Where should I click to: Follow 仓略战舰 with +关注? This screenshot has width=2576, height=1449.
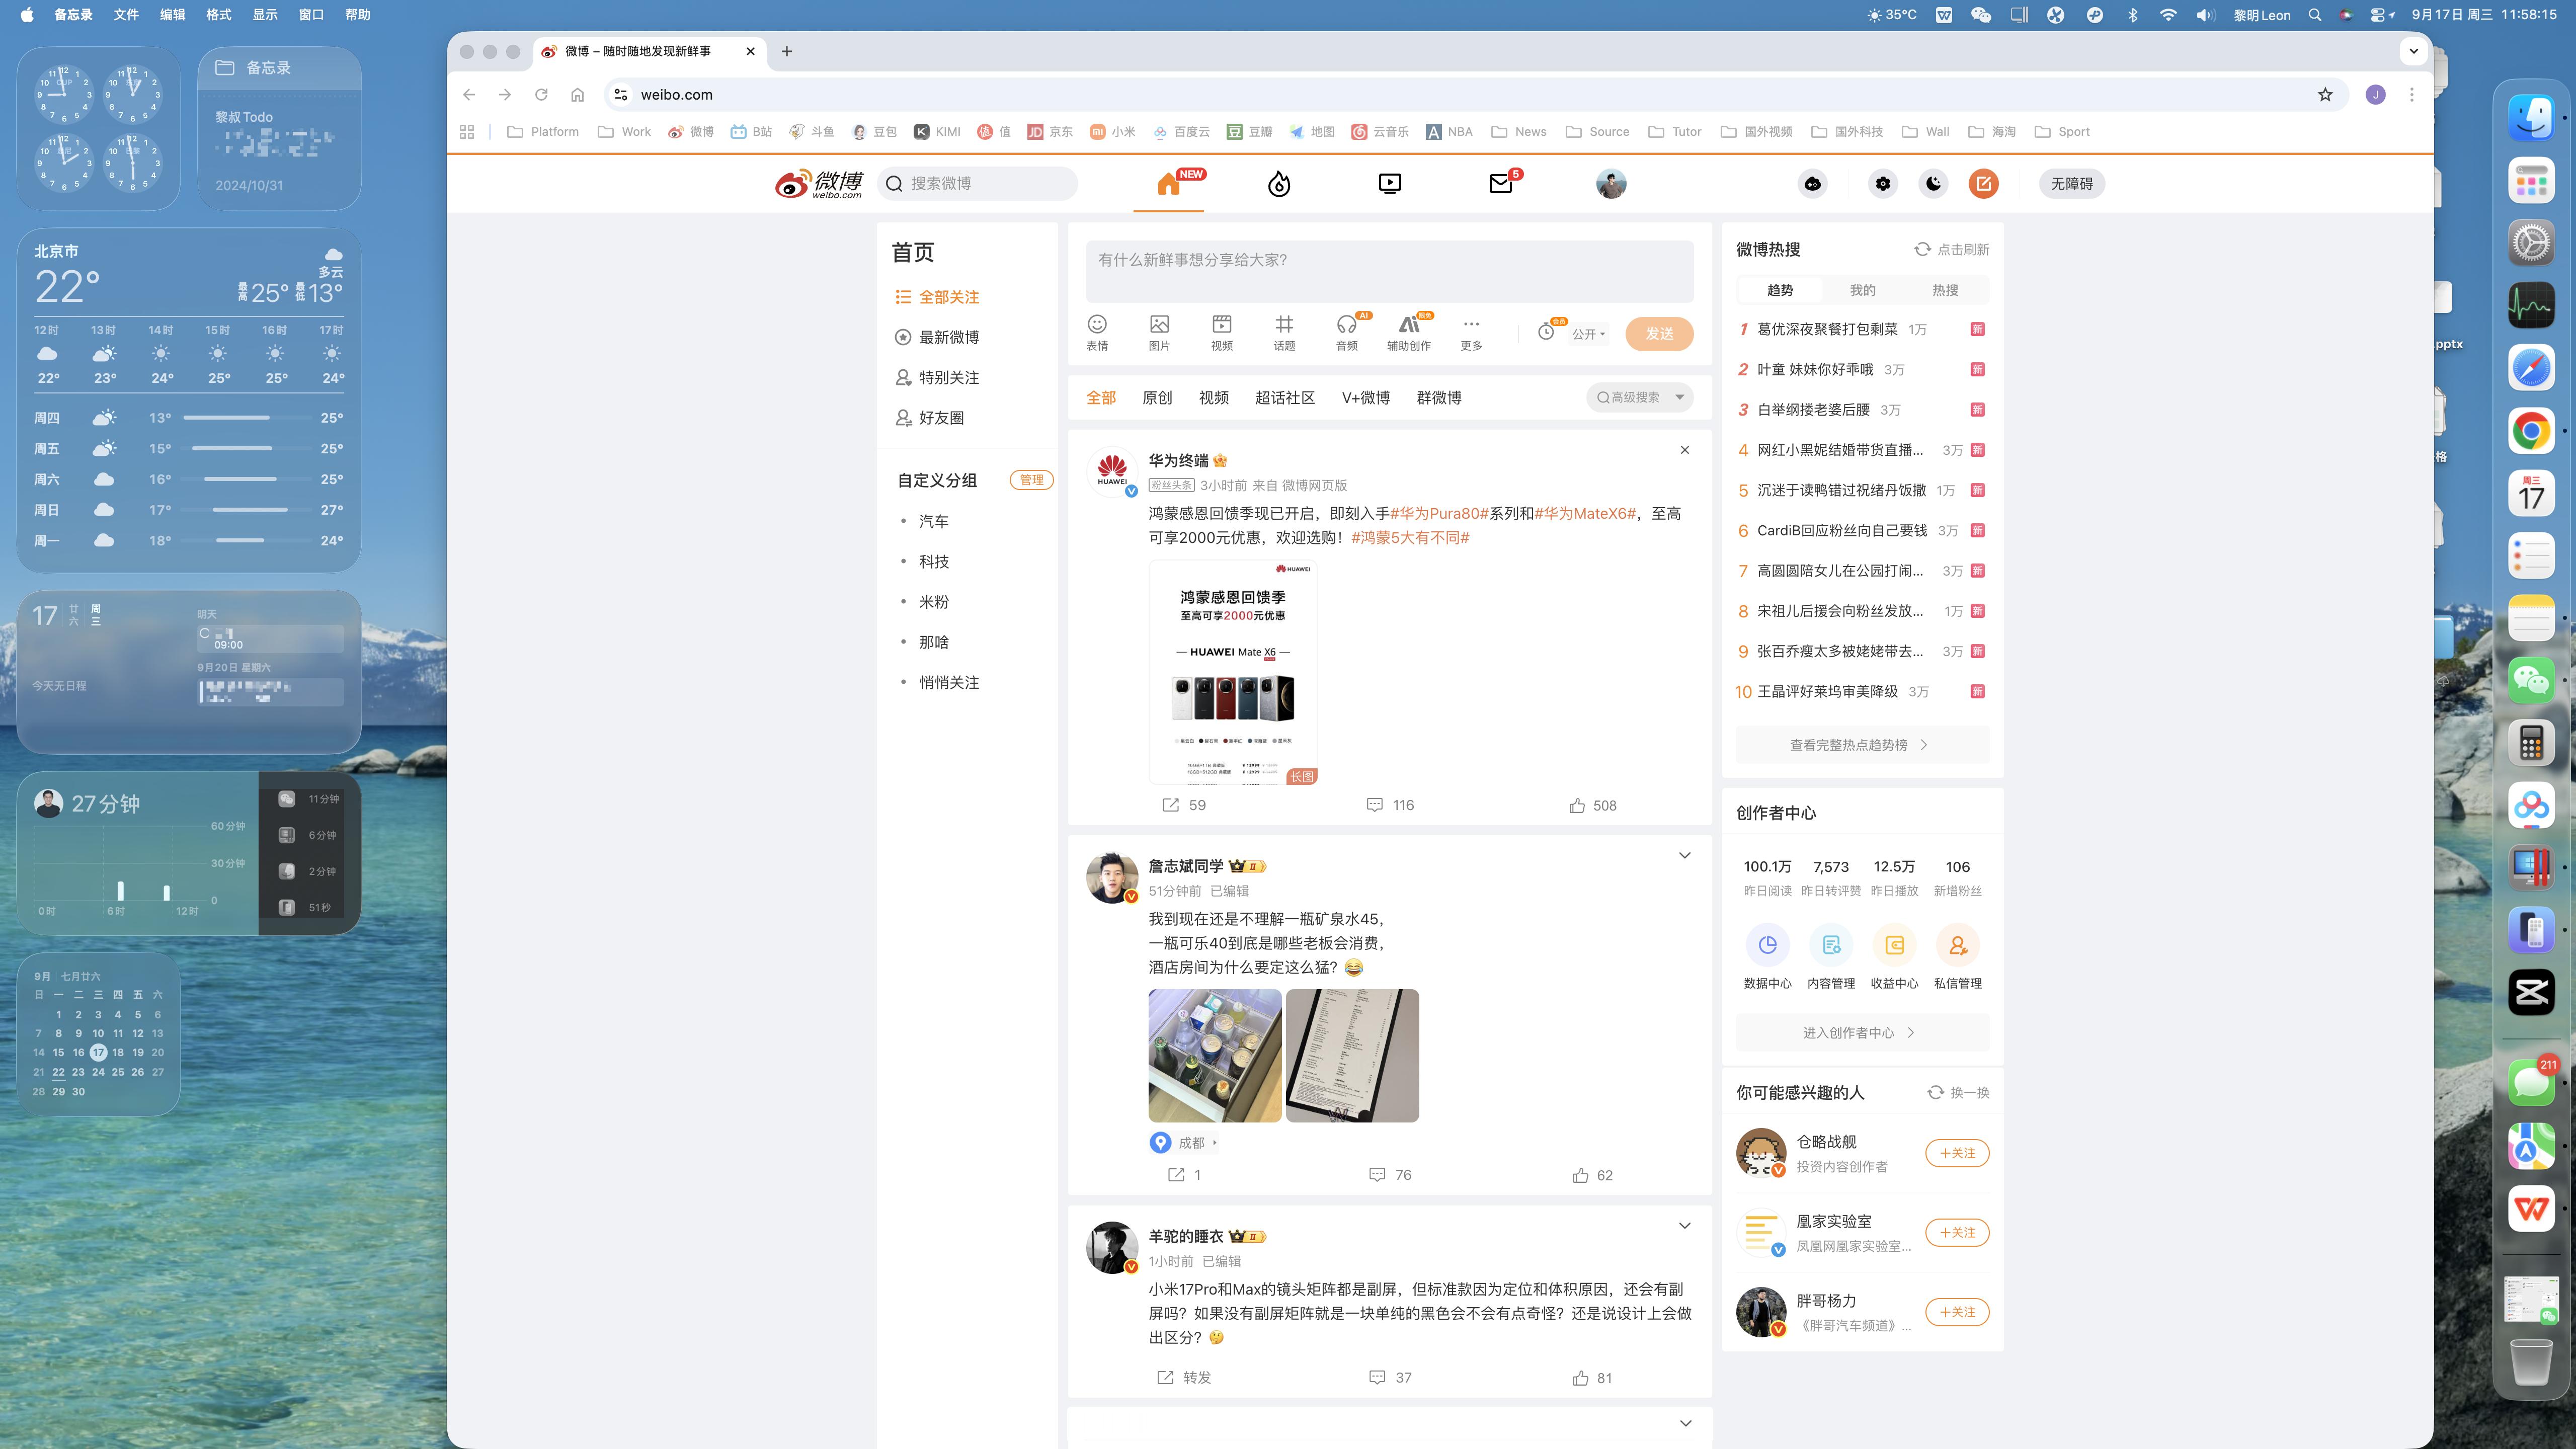tap(1957, 1153)
